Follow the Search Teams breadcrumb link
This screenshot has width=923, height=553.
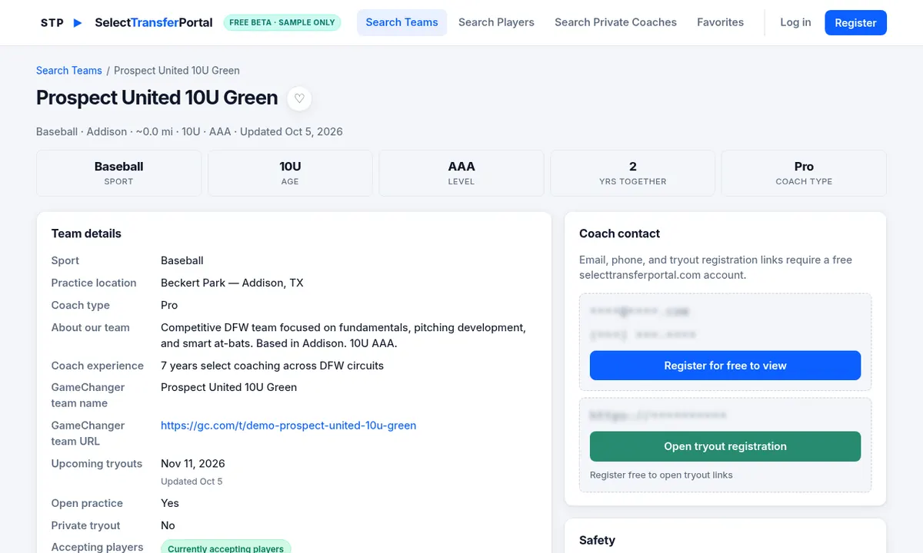click(x=69, y=71)
